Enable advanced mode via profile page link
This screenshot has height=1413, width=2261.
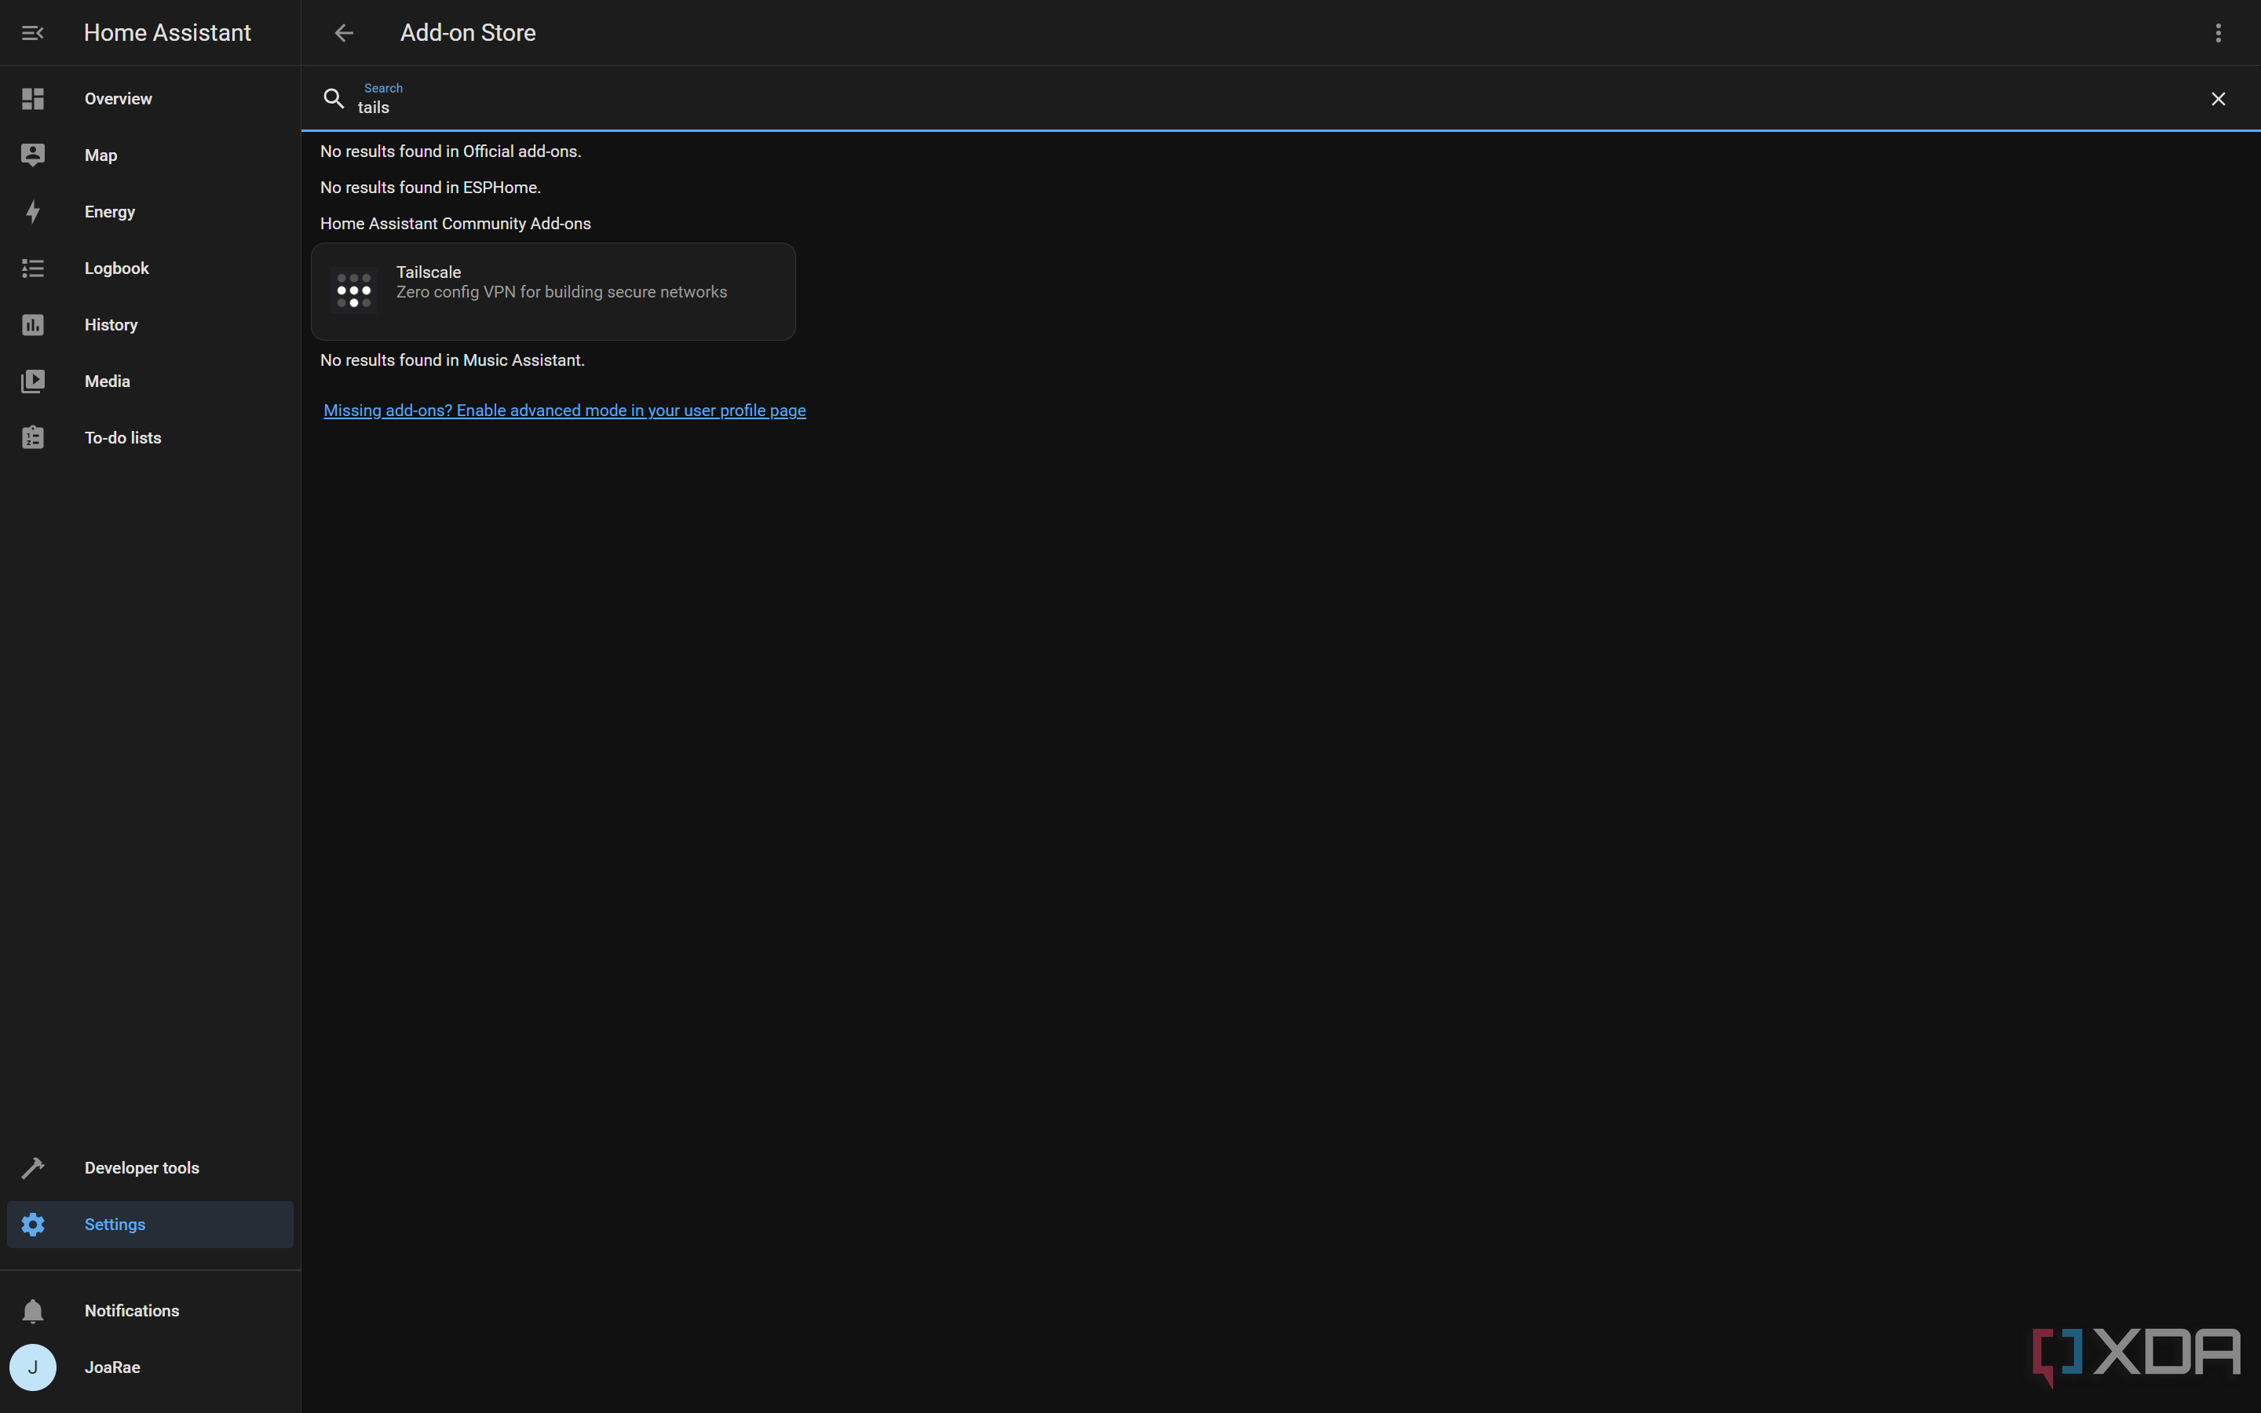[564, 409]
